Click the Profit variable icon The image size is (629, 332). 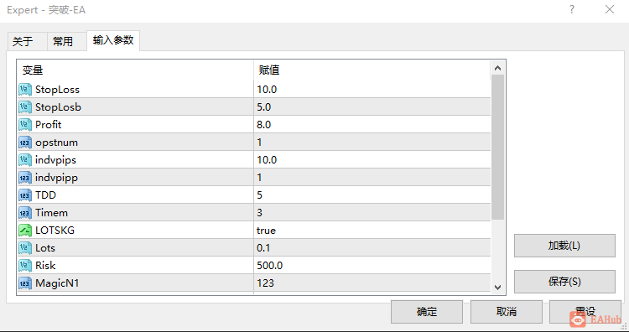(25, 125)
